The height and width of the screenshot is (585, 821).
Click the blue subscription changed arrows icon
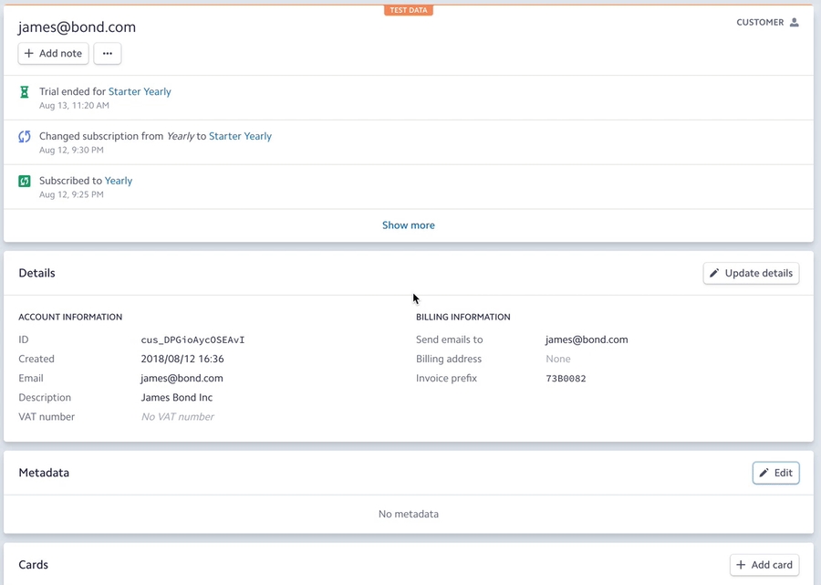(25, 137)
